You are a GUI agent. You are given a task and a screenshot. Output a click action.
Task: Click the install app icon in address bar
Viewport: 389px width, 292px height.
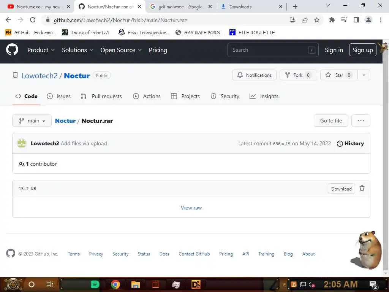click(292, 20)
